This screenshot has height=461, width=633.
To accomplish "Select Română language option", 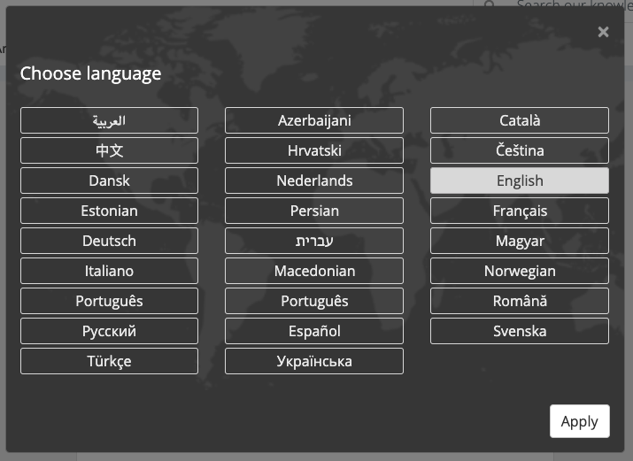I will [520, 301].
